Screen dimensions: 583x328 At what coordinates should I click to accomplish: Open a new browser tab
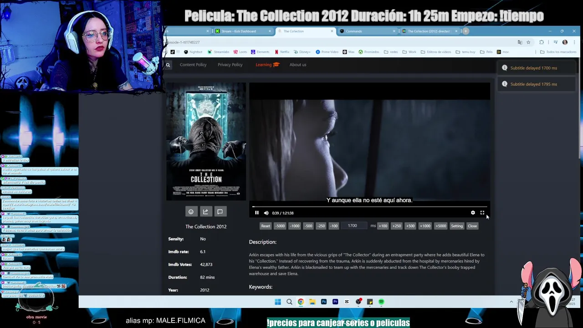click(465, 31)
